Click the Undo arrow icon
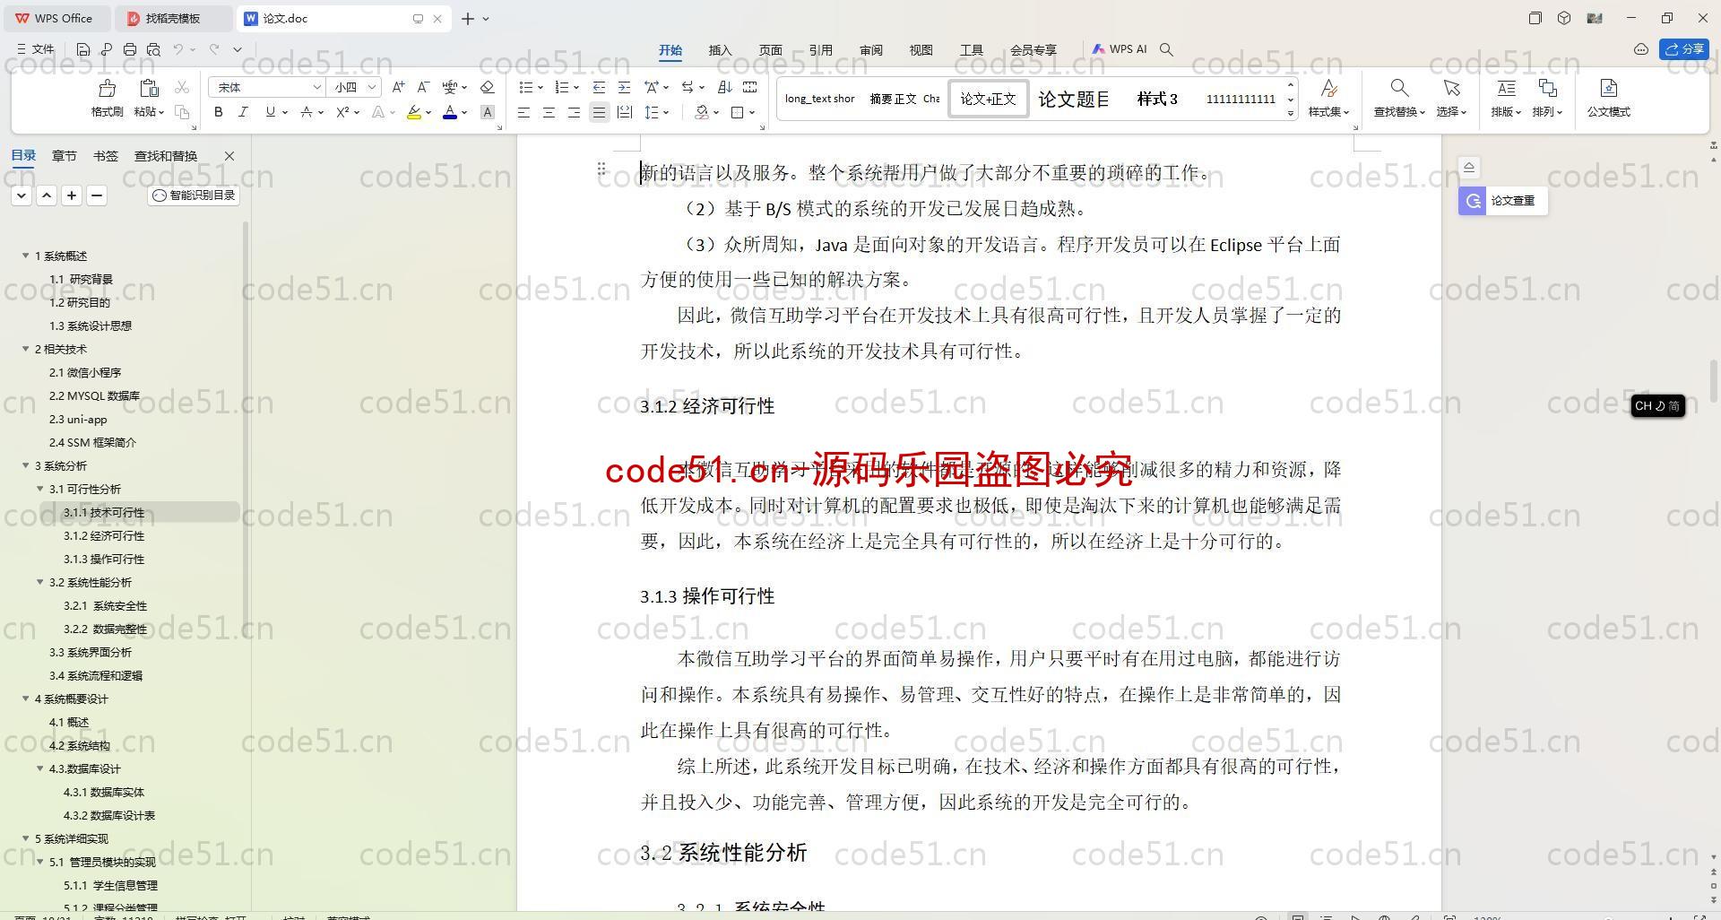Viewport: 1721px width, 920px height. [178, 49]
